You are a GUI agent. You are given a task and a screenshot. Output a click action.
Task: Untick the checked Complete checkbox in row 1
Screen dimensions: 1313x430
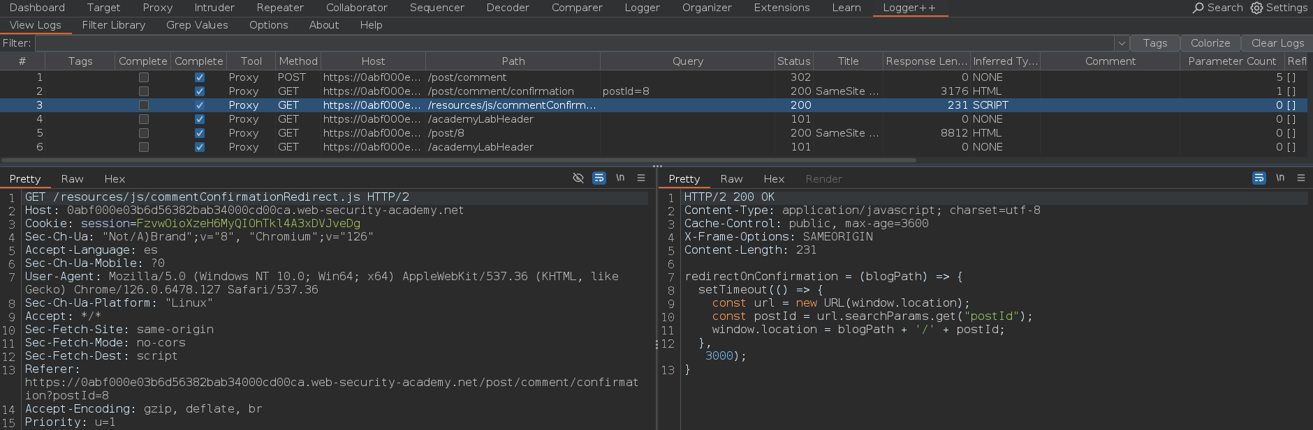tap(200, 77)
